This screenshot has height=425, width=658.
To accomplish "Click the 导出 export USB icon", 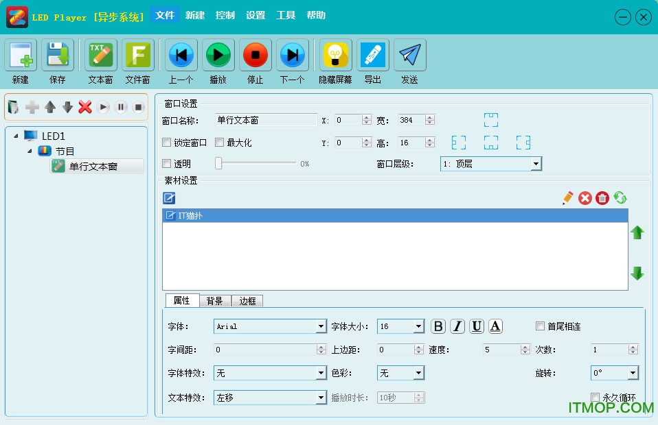I will point(373,55).
